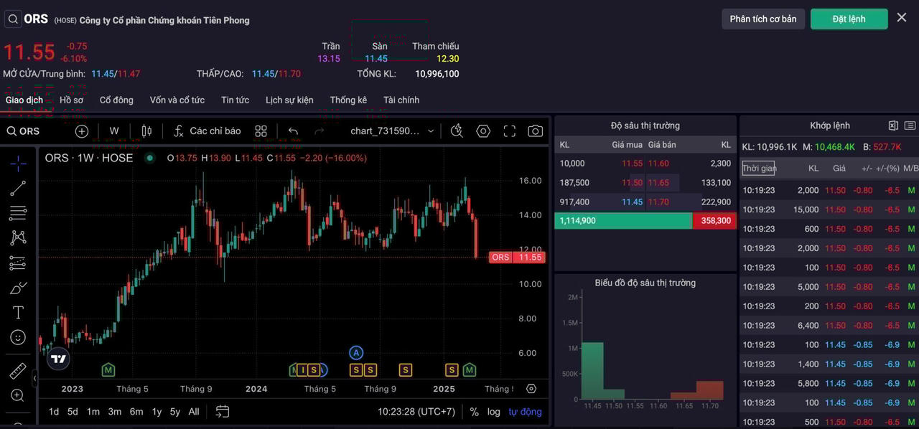Image resolution: width=919 pixels, height=429 pixels.
Task: Set chart range to 6m
Action: click(136, 412)
